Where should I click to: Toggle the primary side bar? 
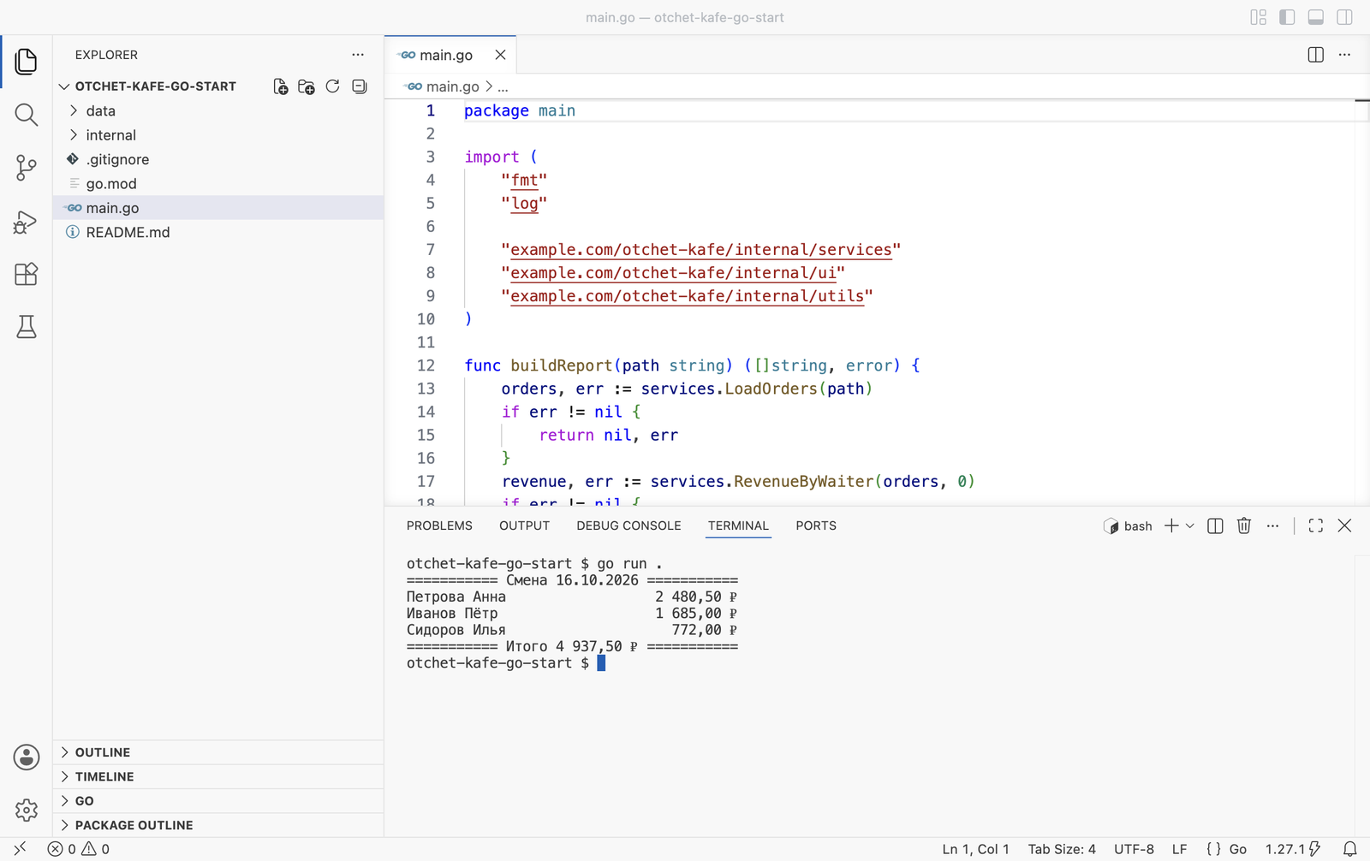pos(1287,17)
